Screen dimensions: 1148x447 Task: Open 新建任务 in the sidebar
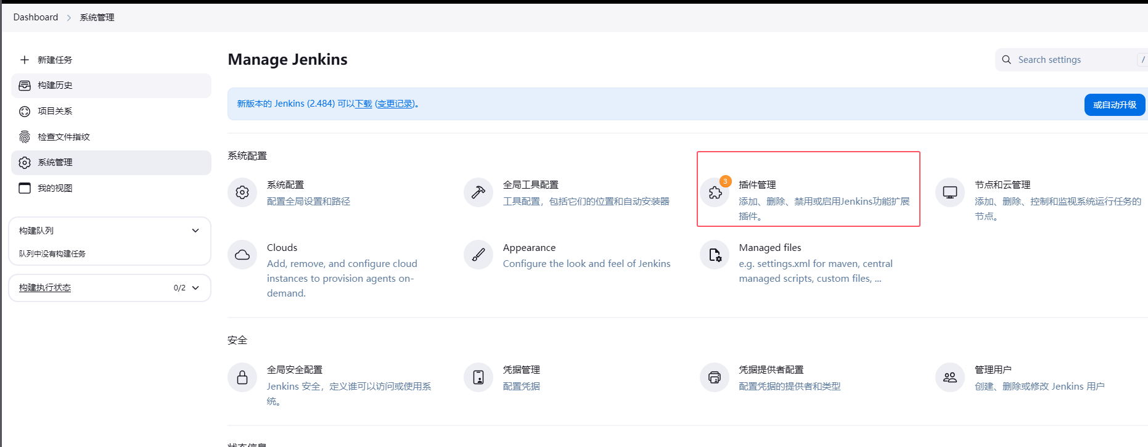111,60
